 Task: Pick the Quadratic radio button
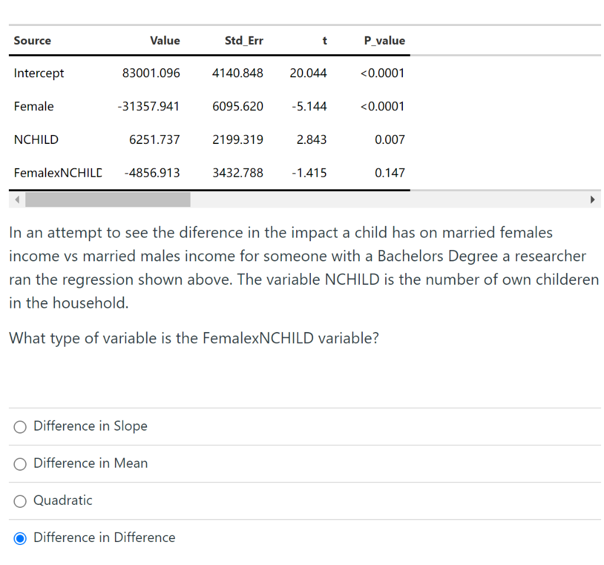(20, 501)
